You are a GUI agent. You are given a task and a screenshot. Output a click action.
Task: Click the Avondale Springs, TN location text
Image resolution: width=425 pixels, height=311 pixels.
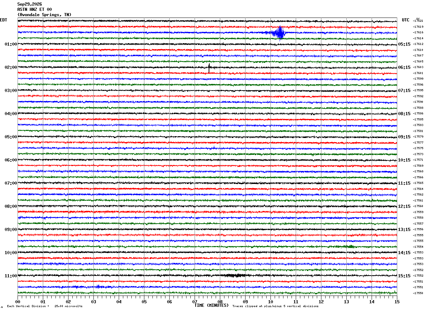click(44, 15)
